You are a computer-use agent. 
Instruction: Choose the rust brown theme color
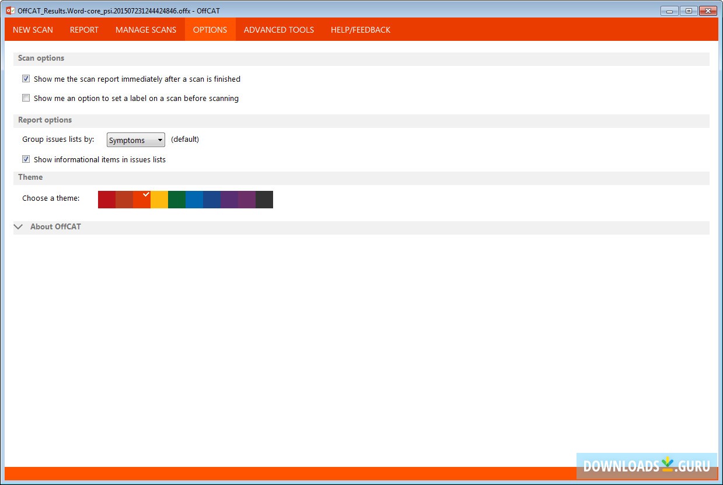pos(124,200)
